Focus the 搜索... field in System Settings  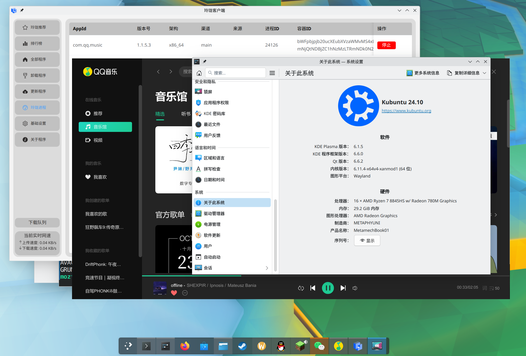[x=235, y=73]
